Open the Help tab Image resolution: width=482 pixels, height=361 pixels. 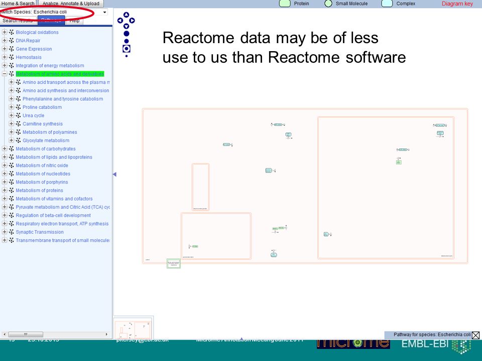[x=74, y=21]
